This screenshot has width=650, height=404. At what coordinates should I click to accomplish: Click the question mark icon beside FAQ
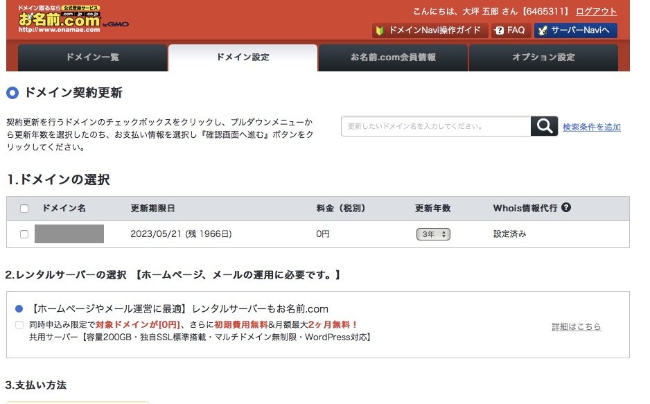[x=499, y=30]
